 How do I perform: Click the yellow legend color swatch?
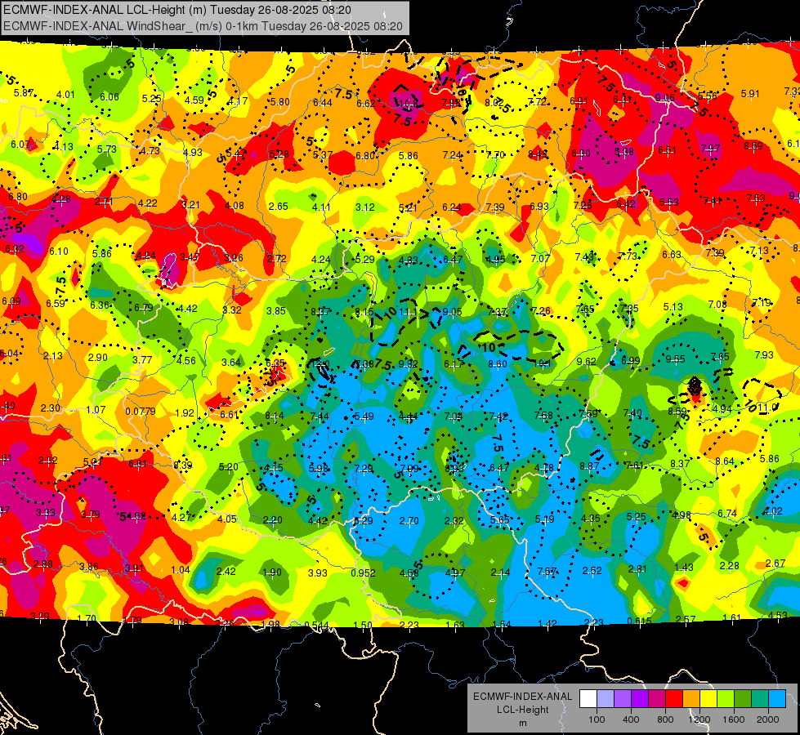(708, 699)
